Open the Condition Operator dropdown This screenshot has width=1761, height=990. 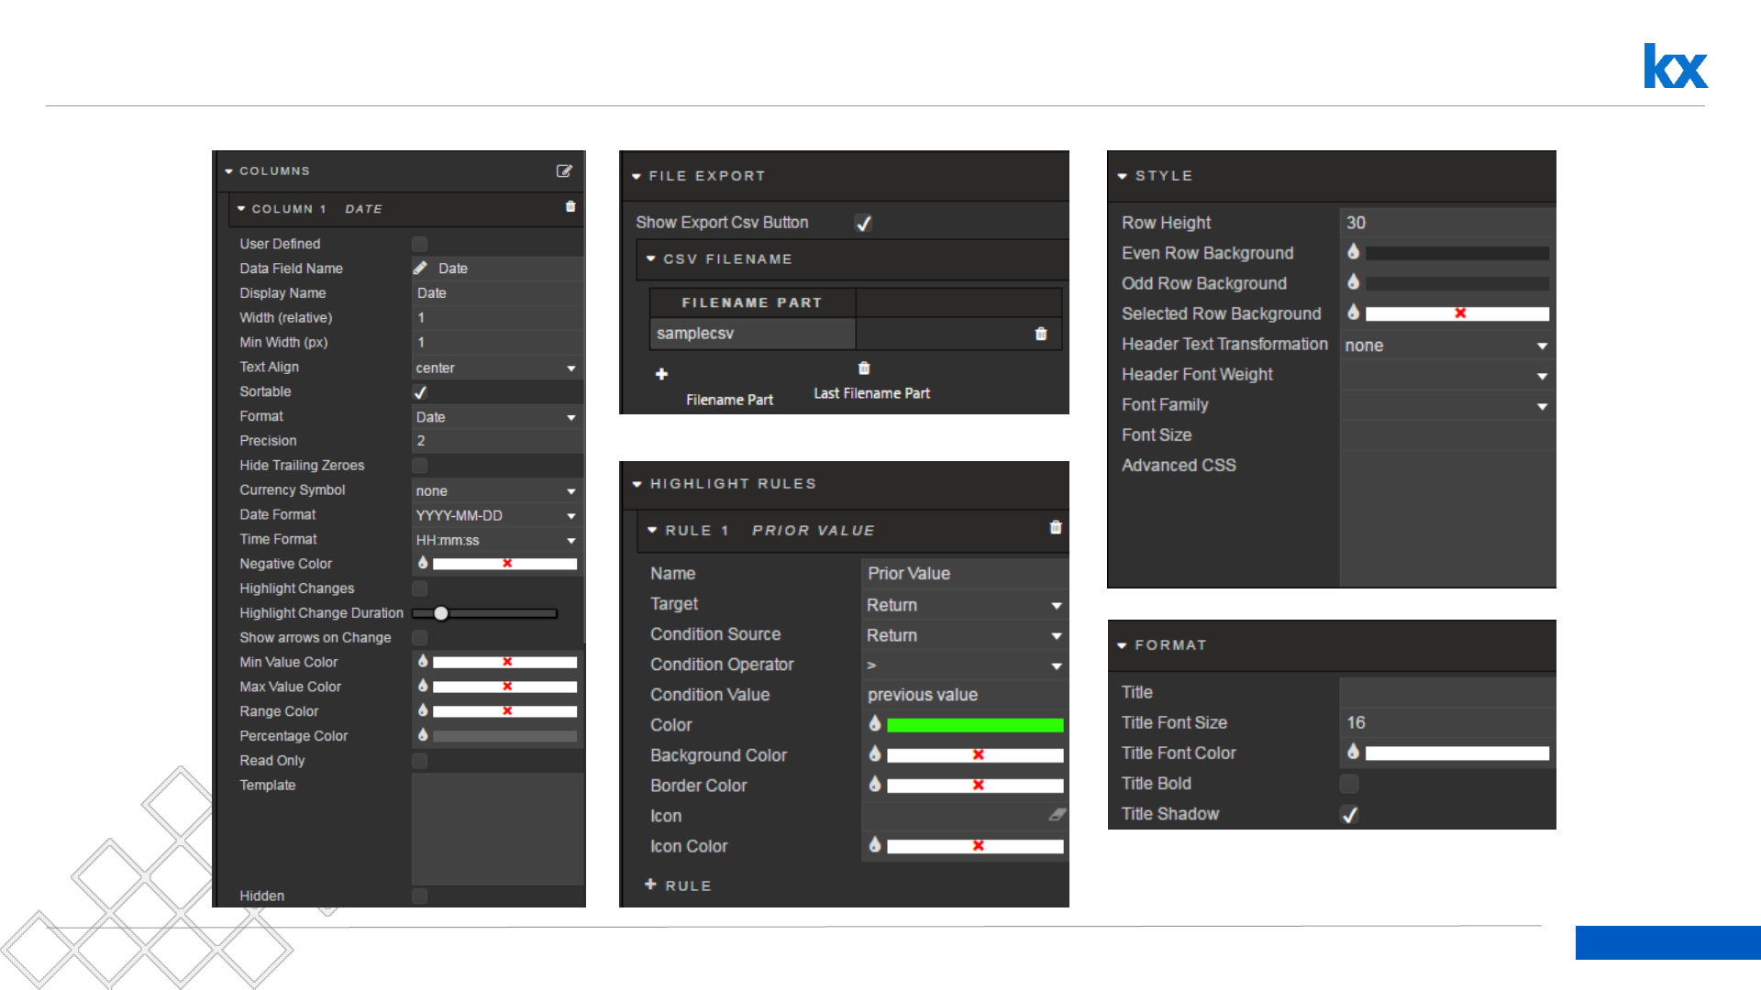[x=964, y=665]
